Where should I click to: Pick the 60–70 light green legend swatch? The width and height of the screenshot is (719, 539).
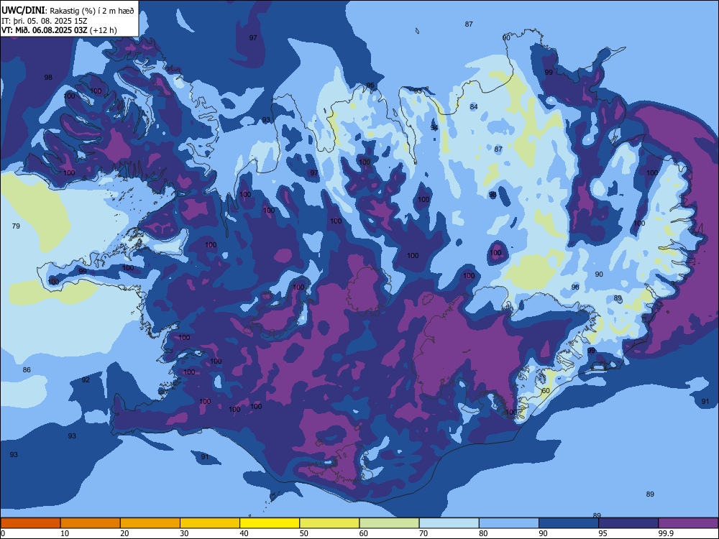click(x=389, y=523)
